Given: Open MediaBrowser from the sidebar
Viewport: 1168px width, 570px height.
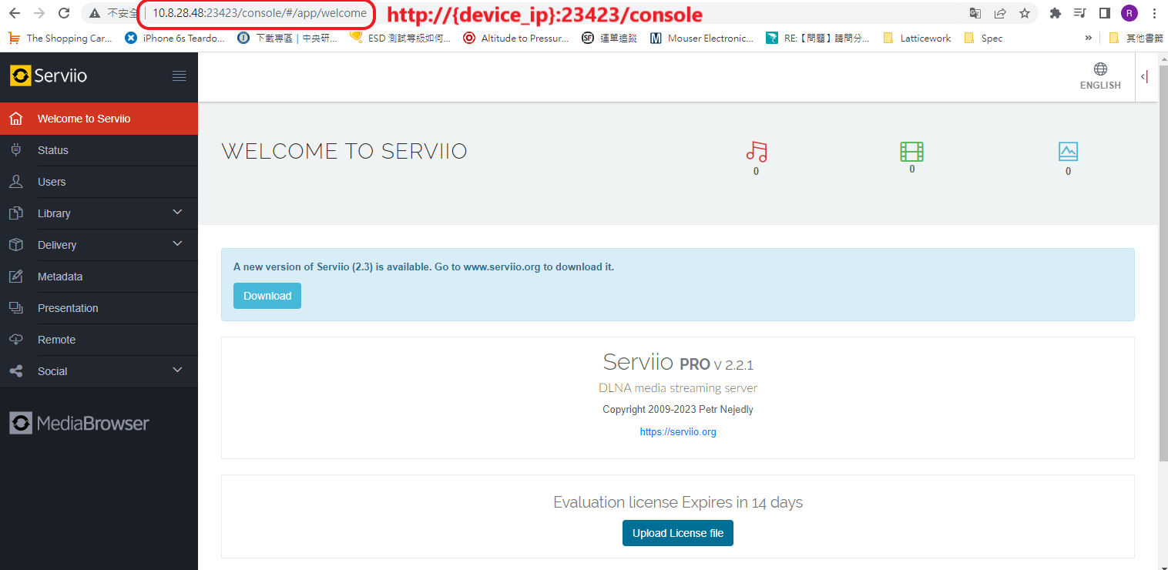Looking at the screenshot, I should 79,423.
